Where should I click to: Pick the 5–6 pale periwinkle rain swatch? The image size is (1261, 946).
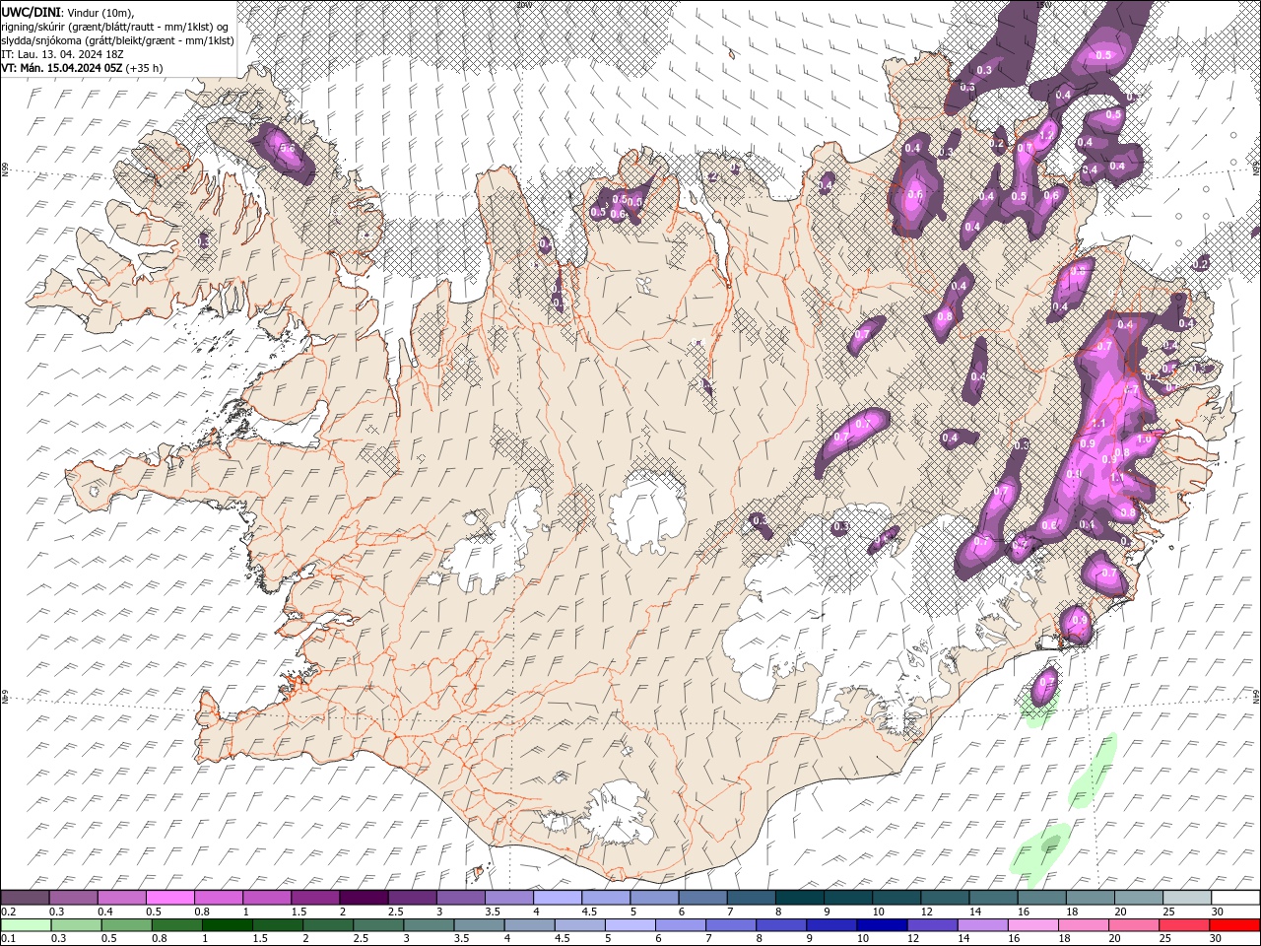[630, 925]
